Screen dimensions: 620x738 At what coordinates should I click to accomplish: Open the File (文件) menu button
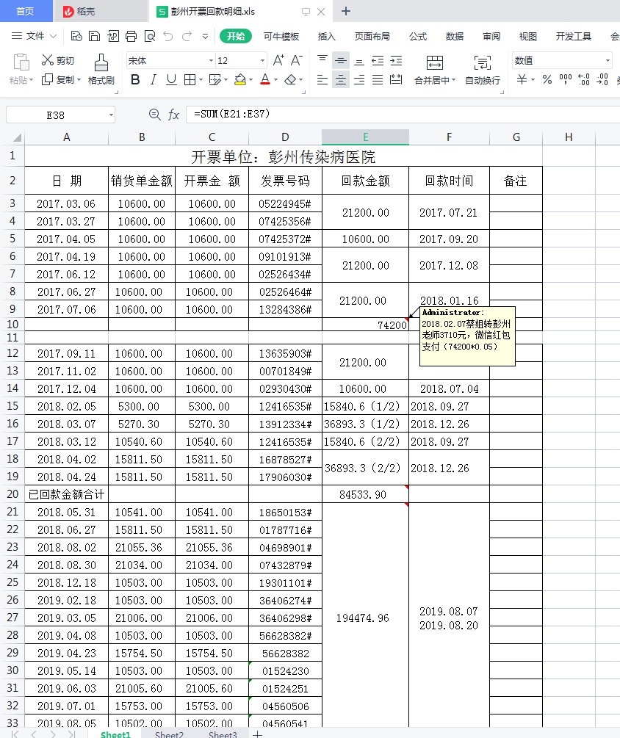tap(35, 36)
